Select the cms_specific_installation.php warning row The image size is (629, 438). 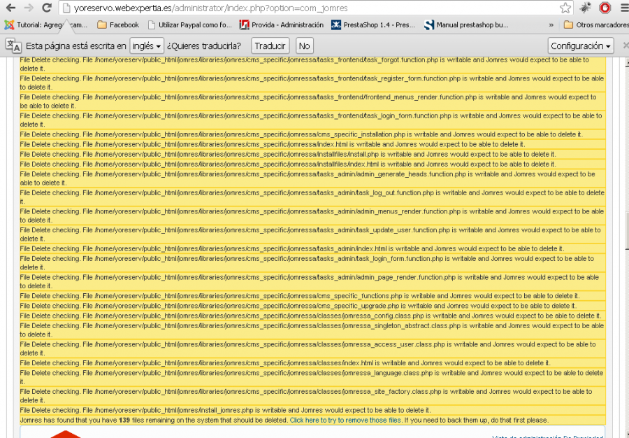[312, 134]
